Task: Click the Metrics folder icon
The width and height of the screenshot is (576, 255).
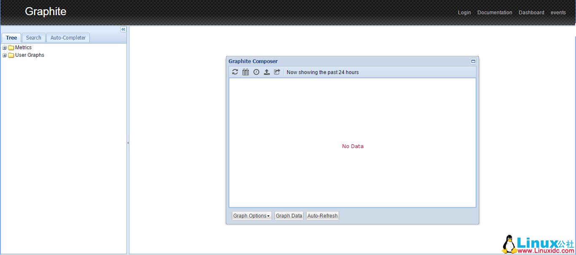Action: [x=11, y=48]
